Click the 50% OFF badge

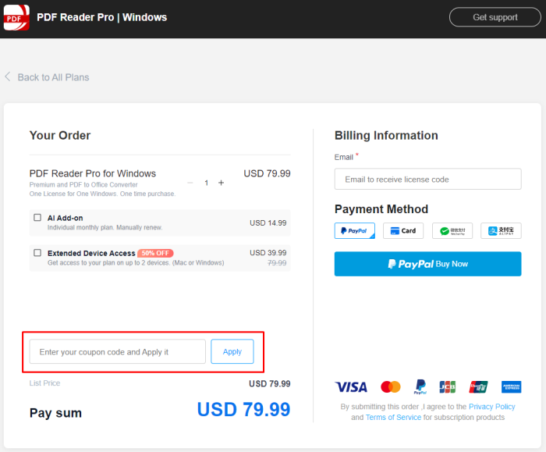[x=155, y=253]
